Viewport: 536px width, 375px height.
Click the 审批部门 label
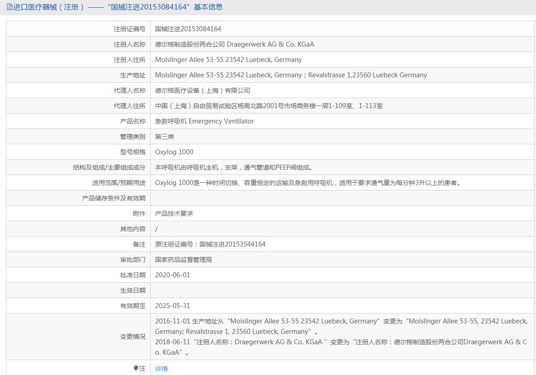(133, 260)
